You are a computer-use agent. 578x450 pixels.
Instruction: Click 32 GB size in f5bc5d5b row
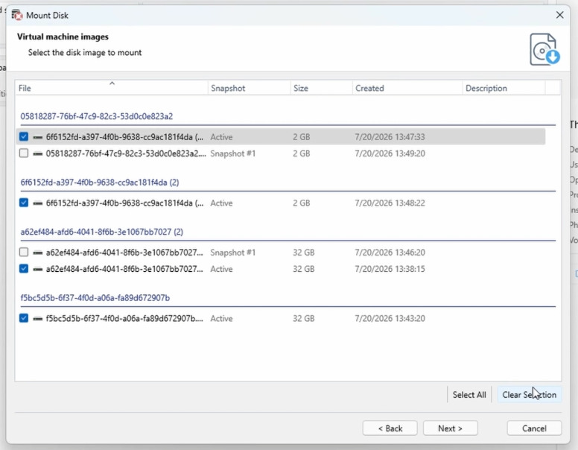click(x=304, y=319)
